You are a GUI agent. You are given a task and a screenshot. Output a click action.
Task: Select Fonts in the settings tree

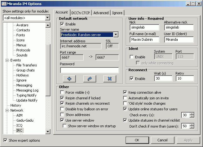(x=21, y=35)
